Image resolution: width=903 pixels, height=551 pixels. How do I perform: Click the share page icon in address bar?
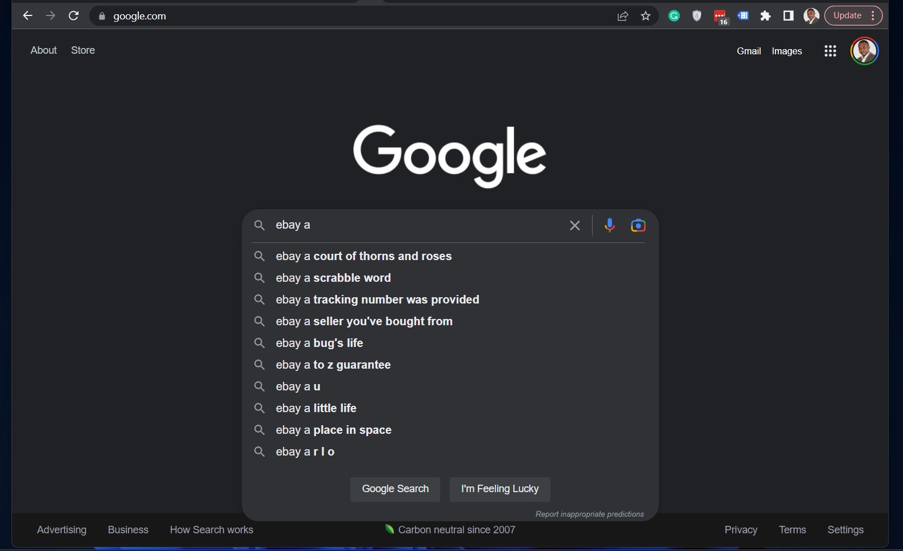coord(623,16)
